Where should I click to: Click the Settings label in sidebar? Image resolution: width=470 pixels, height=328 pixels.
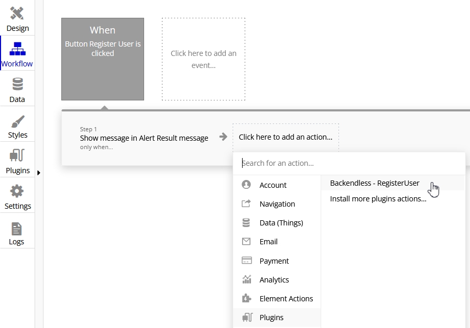(18, 206)
